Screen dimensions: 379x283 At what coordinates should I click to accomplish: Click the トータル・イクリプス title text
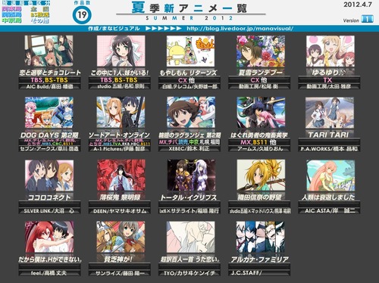[x=189, y=197]
